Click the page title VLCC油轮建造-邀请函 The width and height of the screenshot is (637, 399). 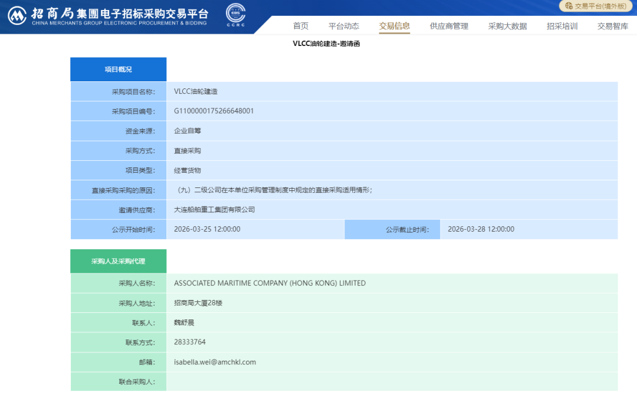pyautogui.click(x=326, y=44)
